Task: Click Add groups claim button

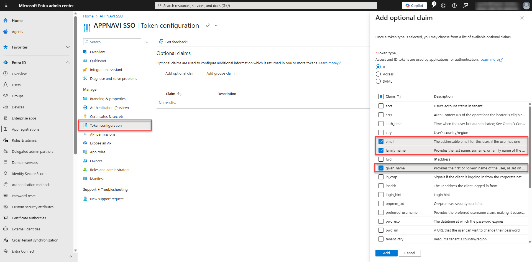Action: point(217,73)
